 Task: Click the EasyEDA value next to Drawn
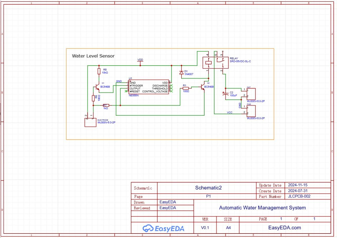pos(168,202)
